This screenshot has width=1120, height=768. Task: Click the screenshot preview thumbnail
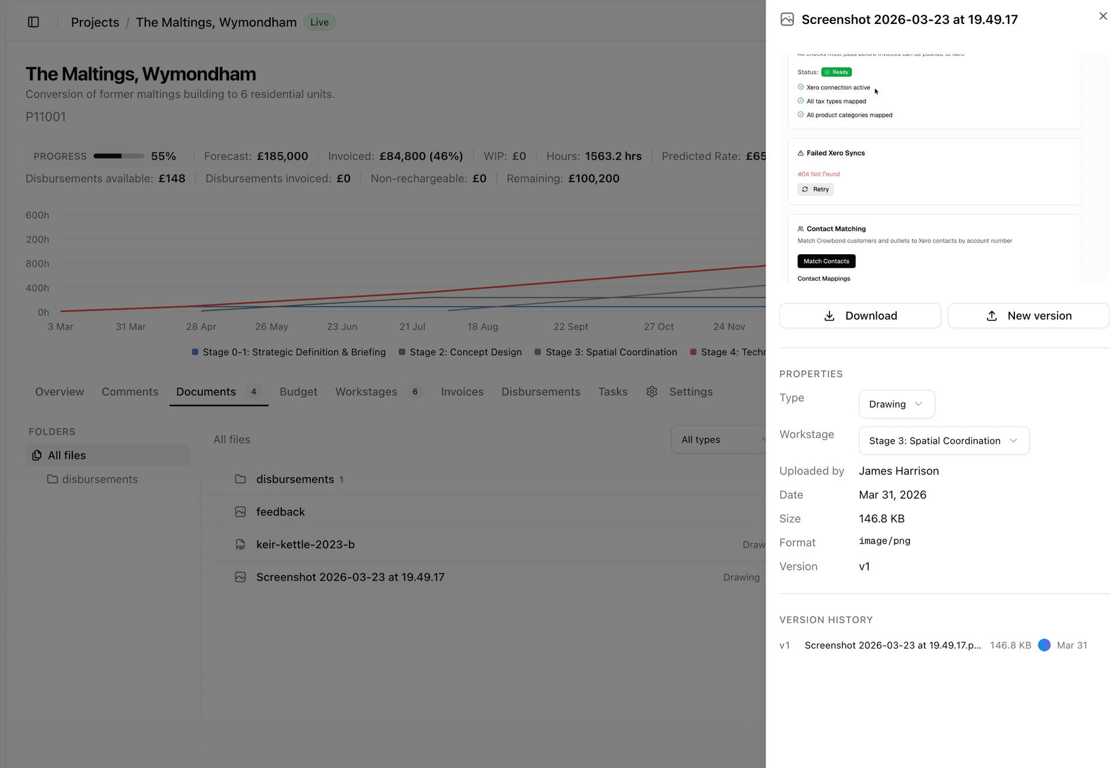943,169
